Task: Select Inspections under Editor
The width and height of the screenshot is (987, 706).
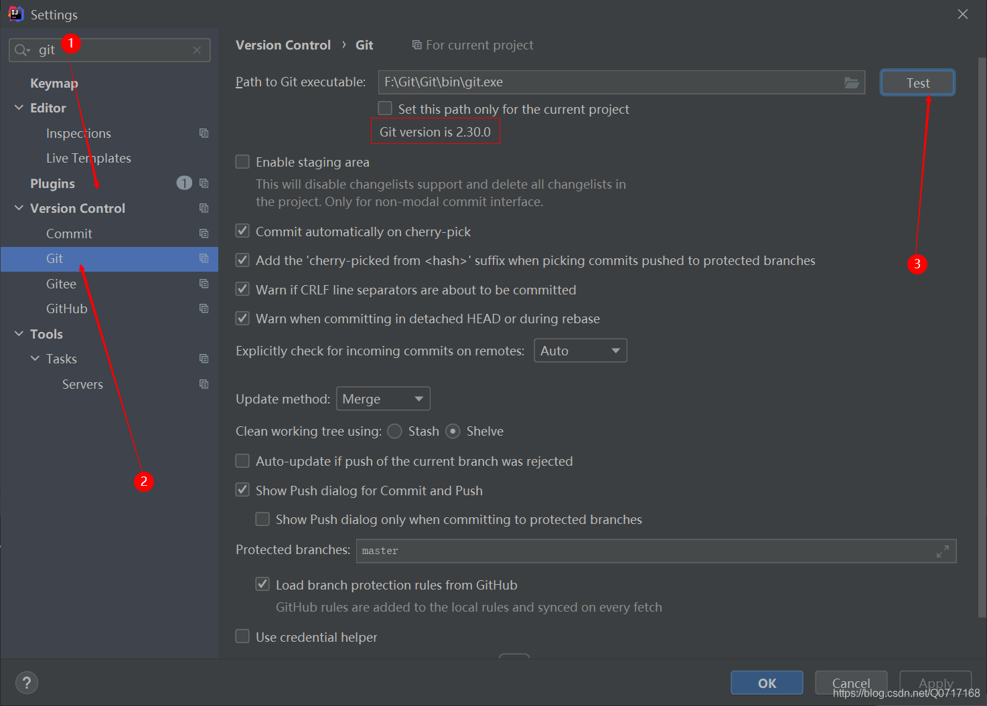Action: click(x=78, y=133)
